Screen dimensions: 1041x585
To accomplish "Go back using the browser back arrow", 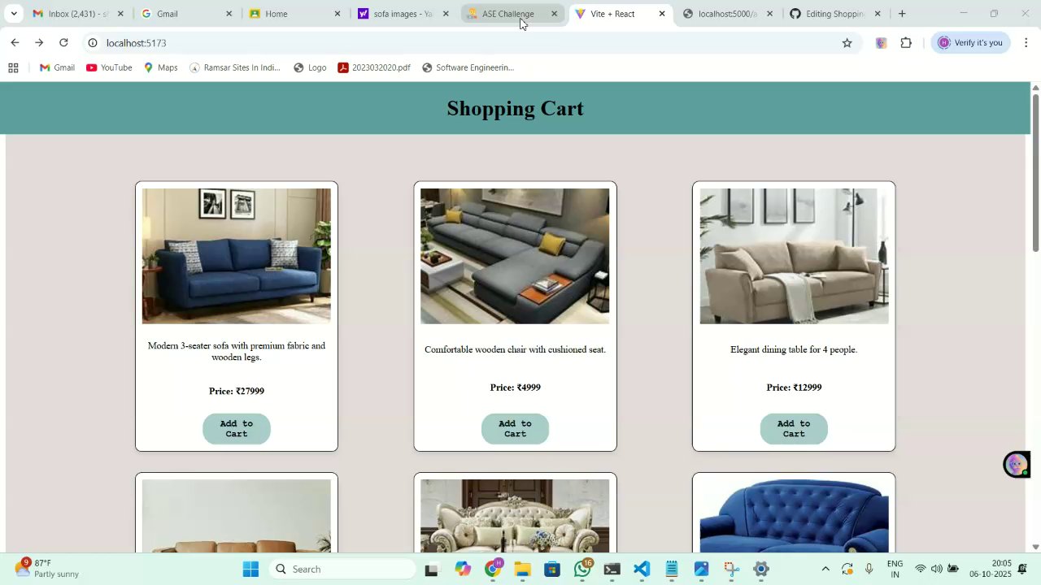I will [x=15, y=43].
